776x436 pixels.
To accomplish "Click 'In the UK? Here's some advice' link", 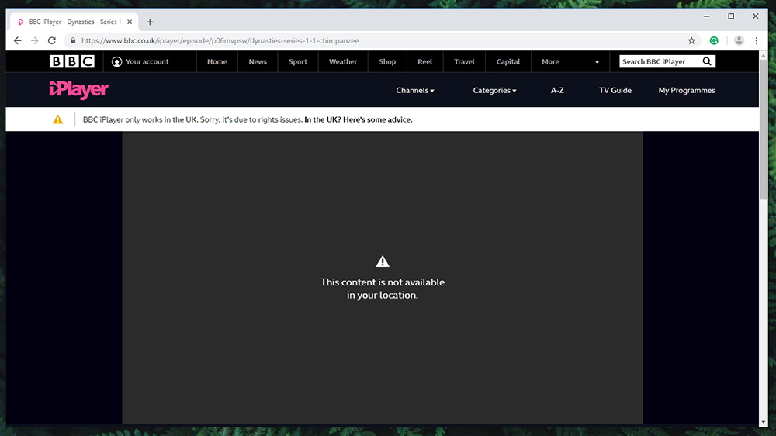I will pos(359,119).
